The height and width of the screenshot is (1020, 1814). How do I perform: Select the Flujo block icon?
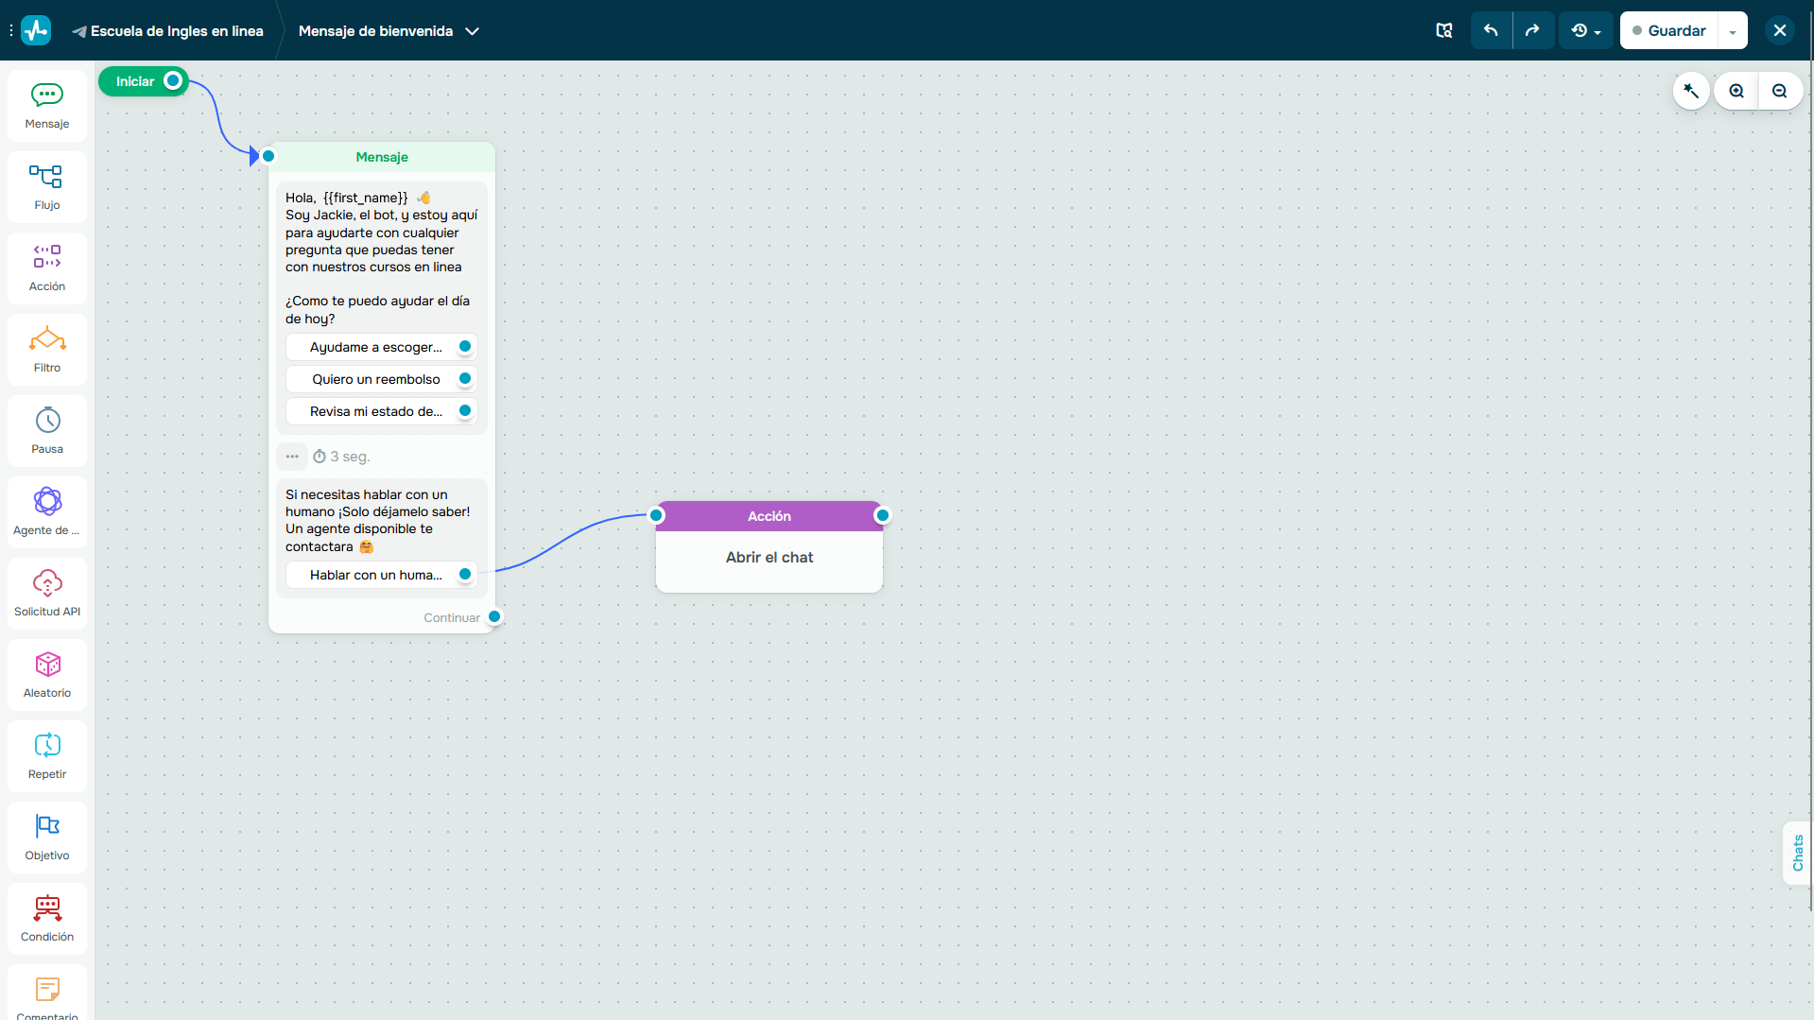coord(47,187)
